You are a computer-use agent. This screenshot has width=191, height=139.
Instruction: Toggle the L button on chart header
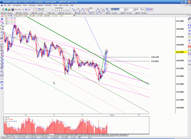click(x=7, y=16)
